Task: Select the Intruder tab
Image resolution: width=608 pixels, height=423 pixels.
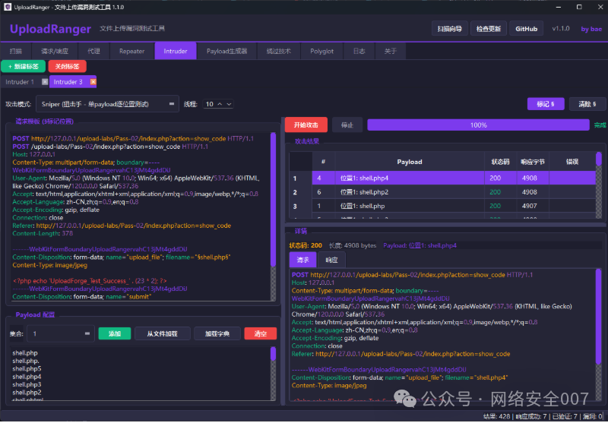Action: tap(176, 51)
